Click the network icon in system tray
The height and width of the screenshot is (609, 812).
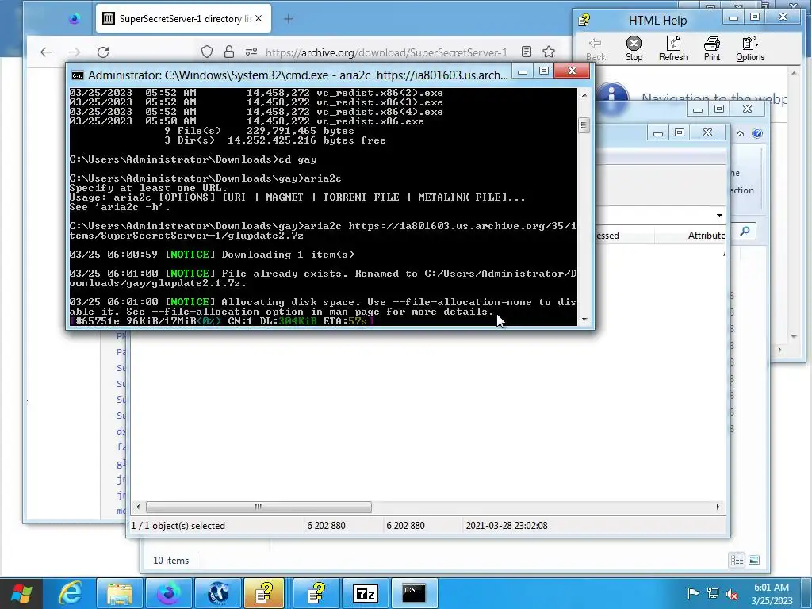[x=713, y=593]
